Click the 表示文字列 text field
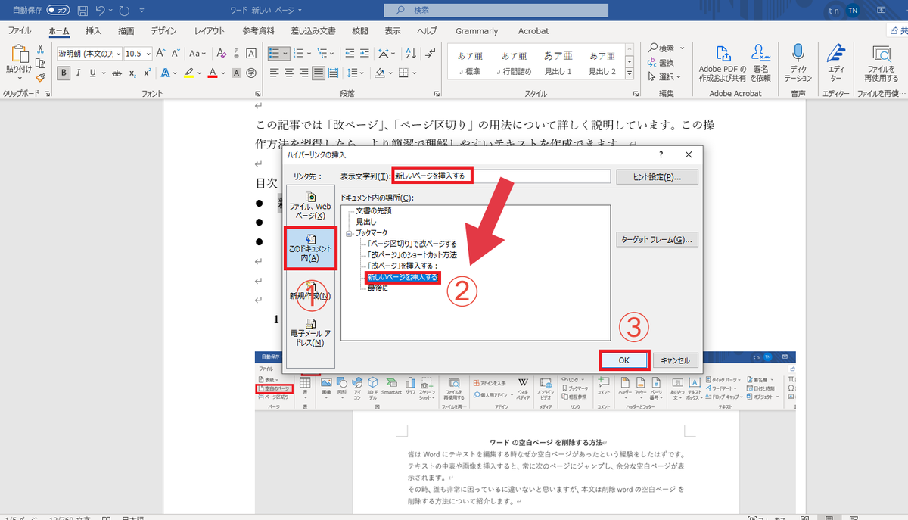The height and width of the screenshot is (520, 908). 502,176
